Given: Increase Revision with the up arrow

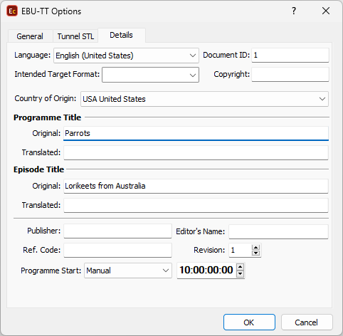Looking at the screenshot, I should pyautogui.click(x=255, y=248).
